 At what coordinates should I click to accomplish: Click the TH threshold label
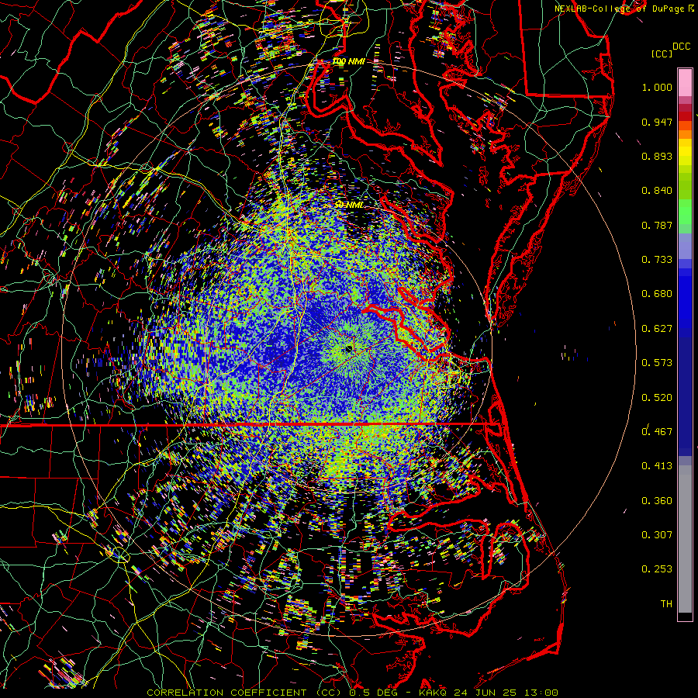click(666, 604)
